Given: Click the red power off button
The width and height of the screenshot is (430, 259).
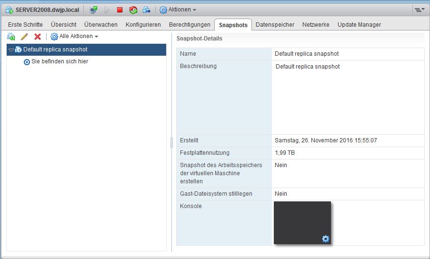Looking at the screenshot, I should 120,10.
